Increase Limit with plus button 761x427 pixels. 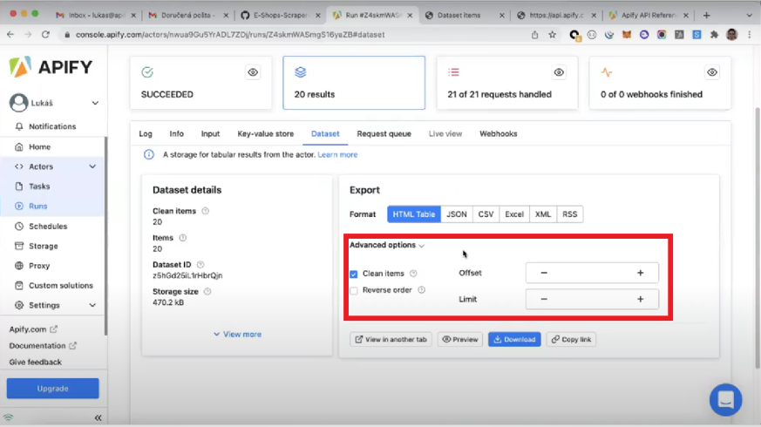coord(640,300)
